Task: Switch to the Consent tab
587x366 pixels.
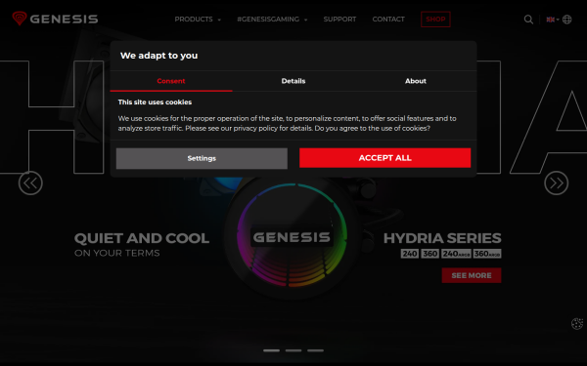Action: (x=171, y=81)
